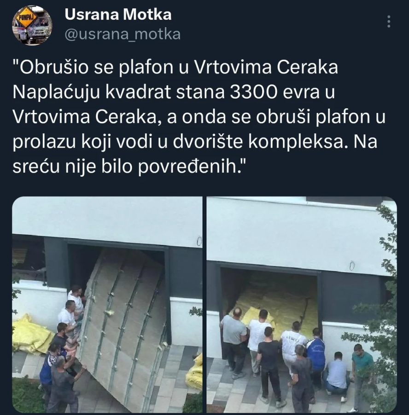Click the man in the gray t-shirt, right photo
This screenshot has width=409, height=415.
(234, 342)
